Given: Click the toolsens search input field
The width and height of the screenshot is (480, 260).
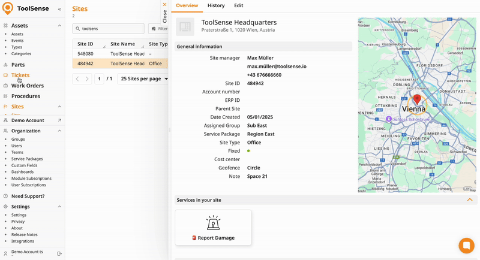Looking at the screenshot, I should pos(111,28).
